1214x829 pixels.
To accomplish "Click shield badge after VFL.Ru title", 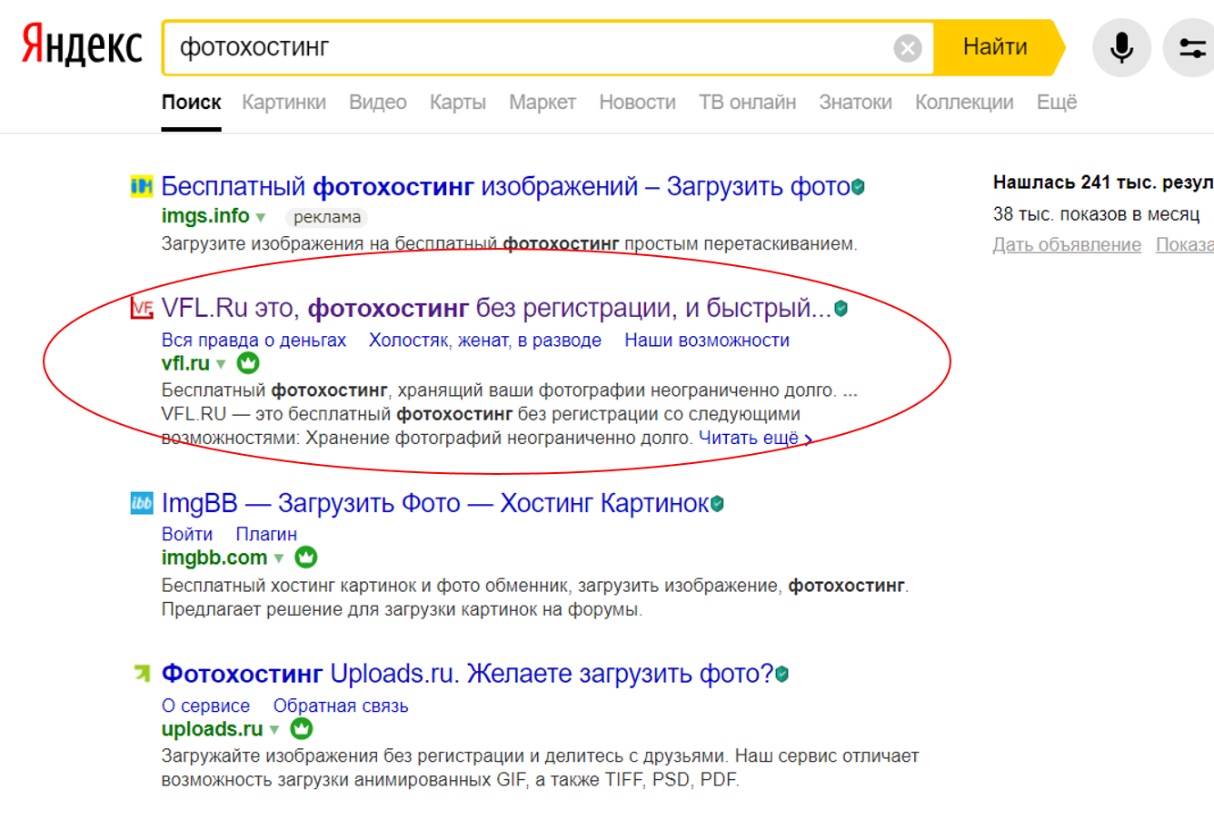I will click(x=841, y=309).
